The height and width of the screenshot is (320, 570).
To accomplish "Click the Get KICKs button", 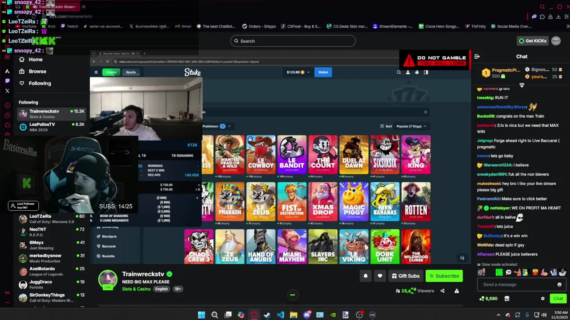I will click(532, 41).
